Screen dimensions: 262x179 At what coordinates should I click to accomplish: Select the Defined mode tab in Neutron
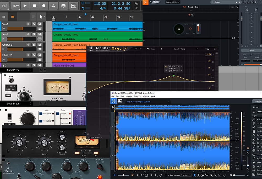point(190,7)
